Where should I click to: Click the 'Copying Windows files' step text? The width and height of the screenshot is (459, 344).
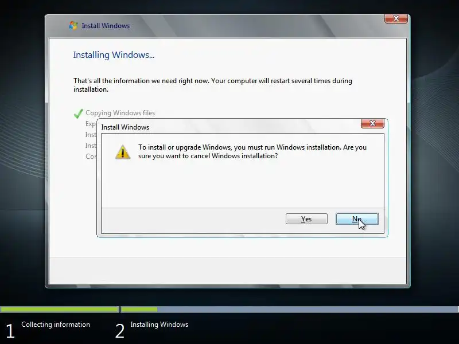[120, 113]
